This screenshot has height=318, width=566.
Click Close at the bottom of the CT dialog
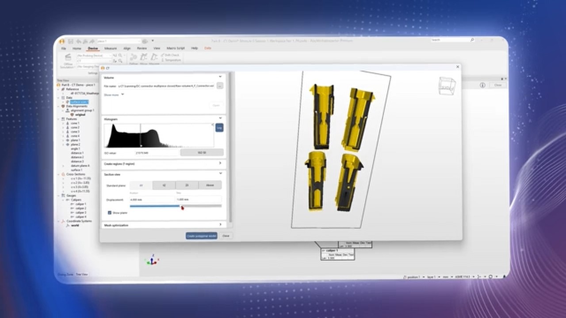(226, 236)
